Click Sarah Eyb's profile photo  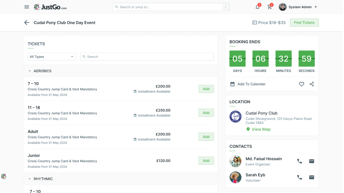click(235, 177)
